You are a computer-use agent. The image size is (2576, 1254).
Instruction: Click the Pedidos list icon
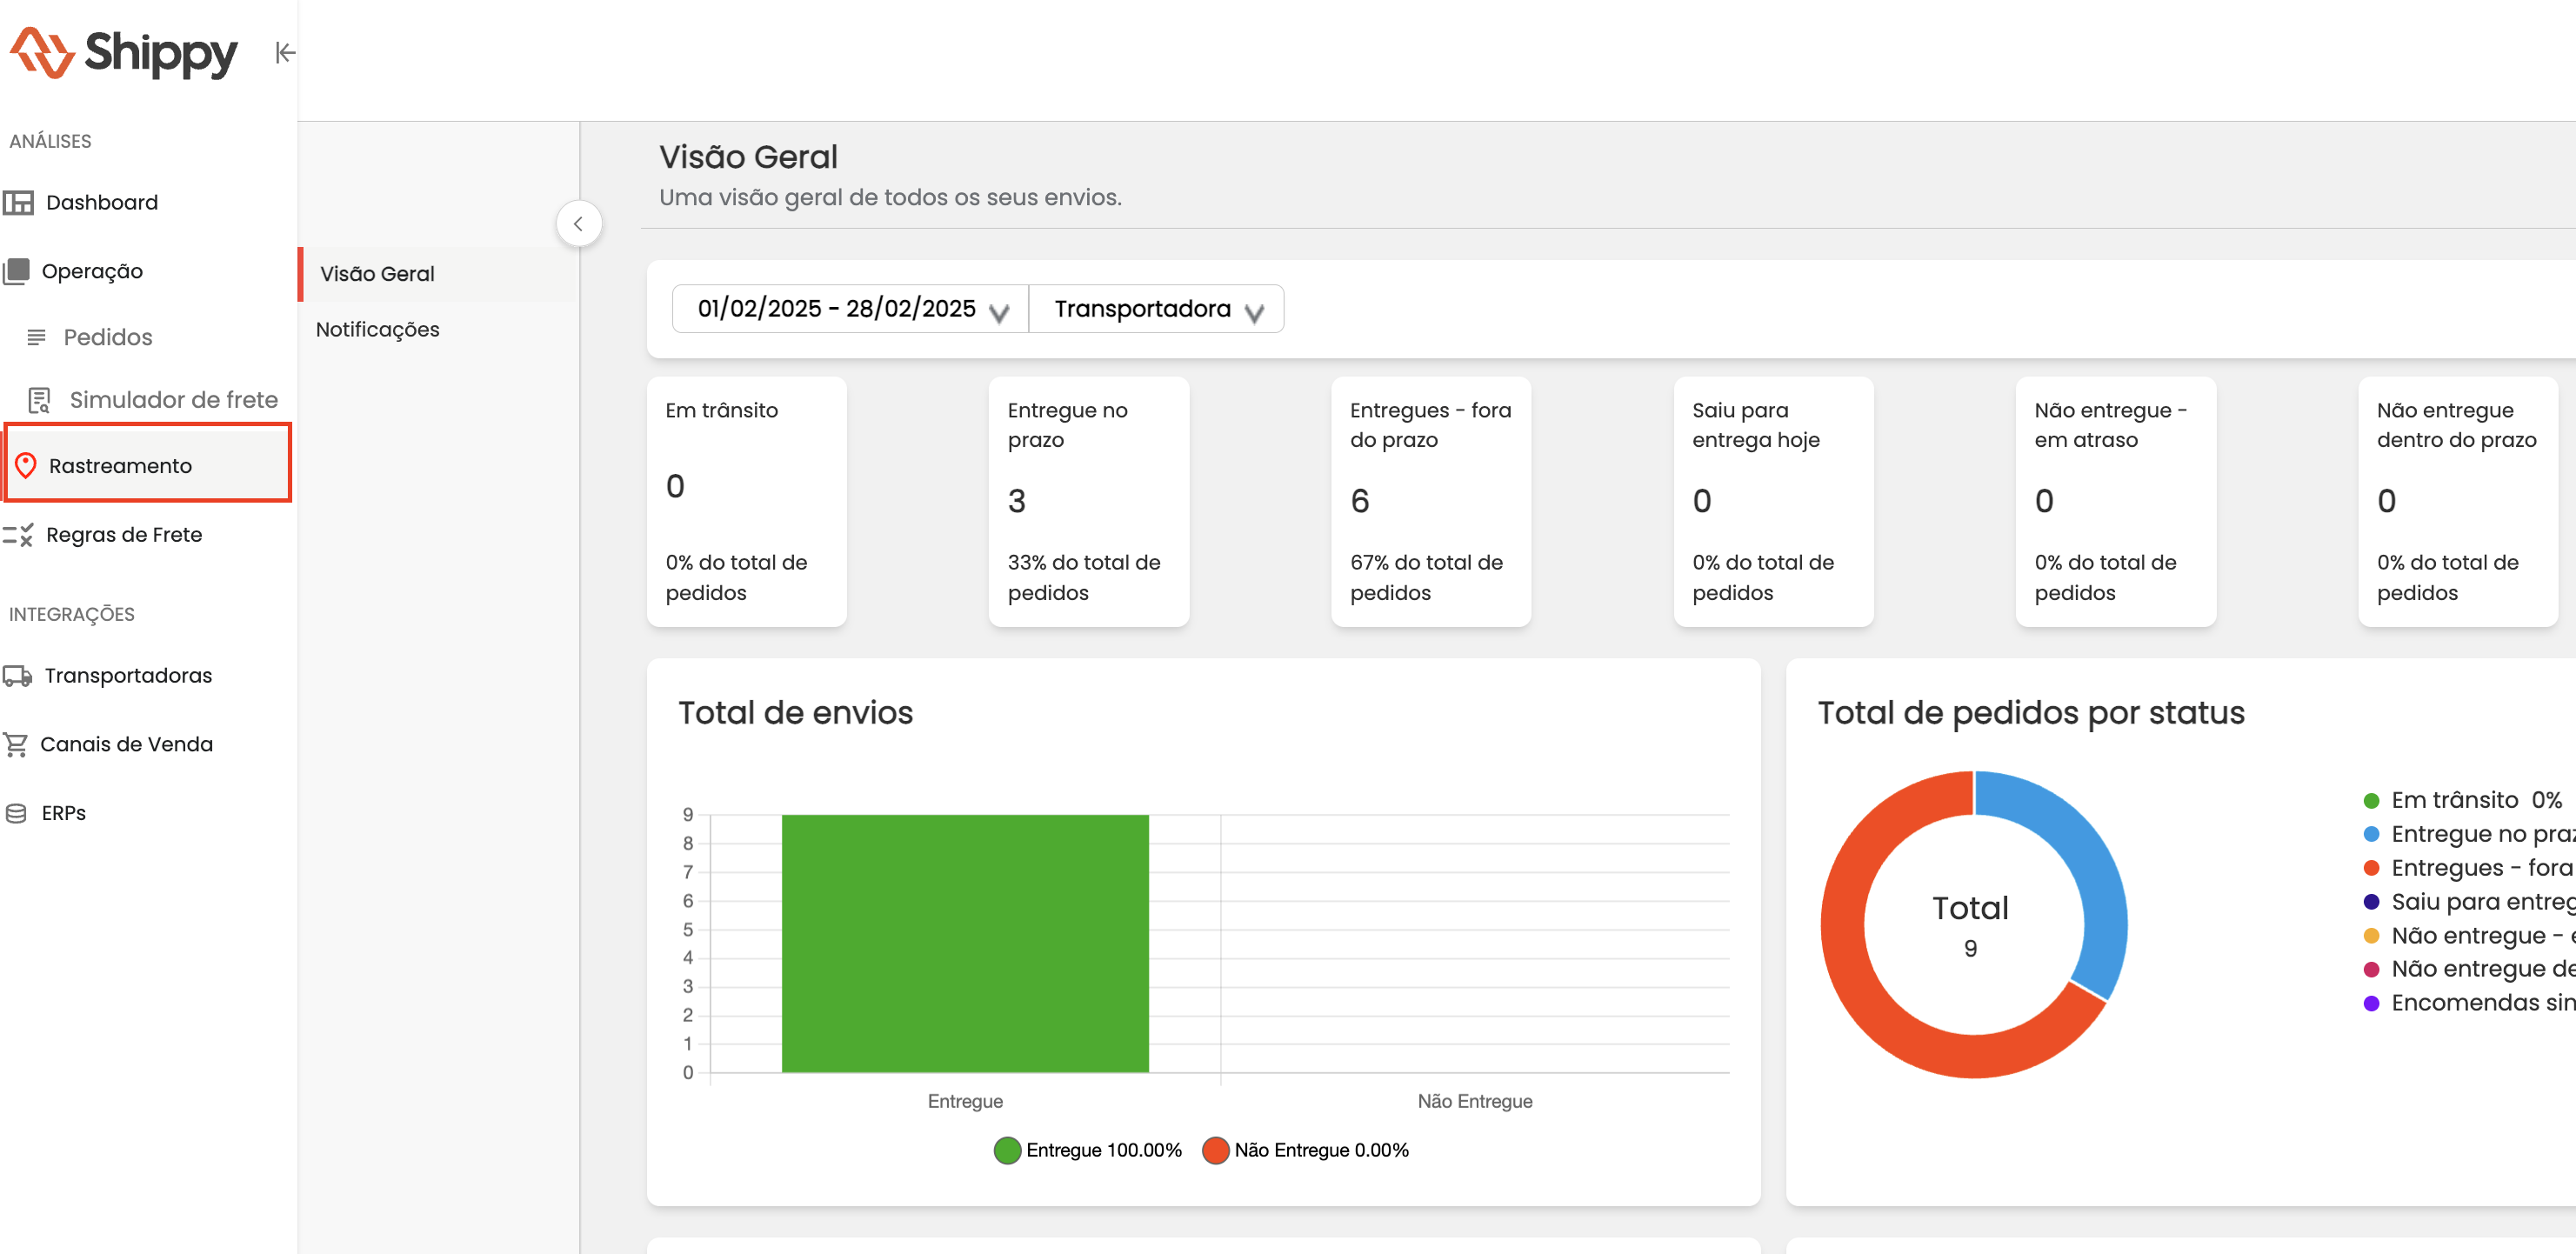[x=37, y=337]
